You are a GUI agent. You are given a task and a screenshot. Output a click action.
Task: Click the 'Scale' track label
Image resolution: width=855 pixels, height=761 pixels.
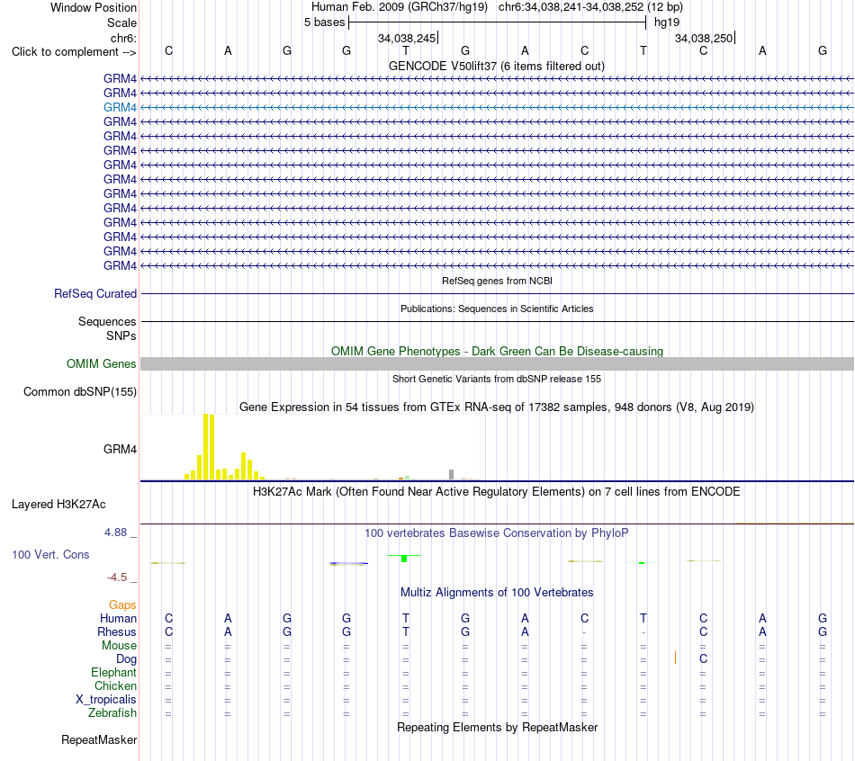coord(121,22)
